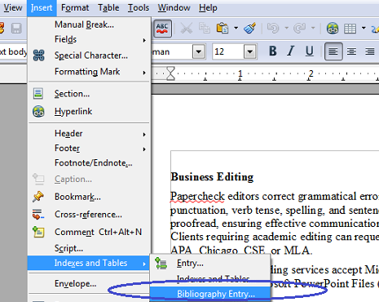Screen dimensions: 379x302
Task: Click the spellcheck ABC icon
Action: 162,29
